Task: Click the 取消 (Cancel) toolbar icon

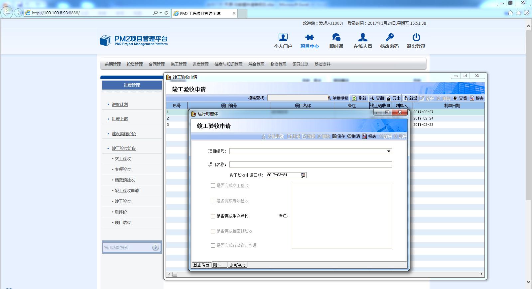Action: [349, 137]
